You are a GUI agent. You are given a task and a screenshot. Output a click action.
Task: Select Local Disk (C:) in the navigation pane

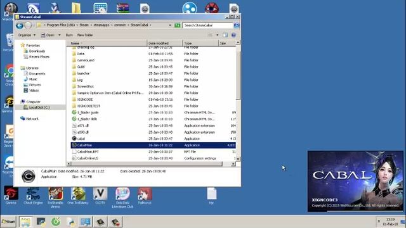[x=39, y=108]
